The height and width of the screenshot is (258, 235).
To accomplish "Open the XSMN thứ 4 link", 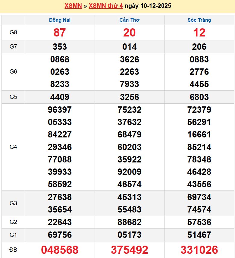I will (x=105, y=6).
